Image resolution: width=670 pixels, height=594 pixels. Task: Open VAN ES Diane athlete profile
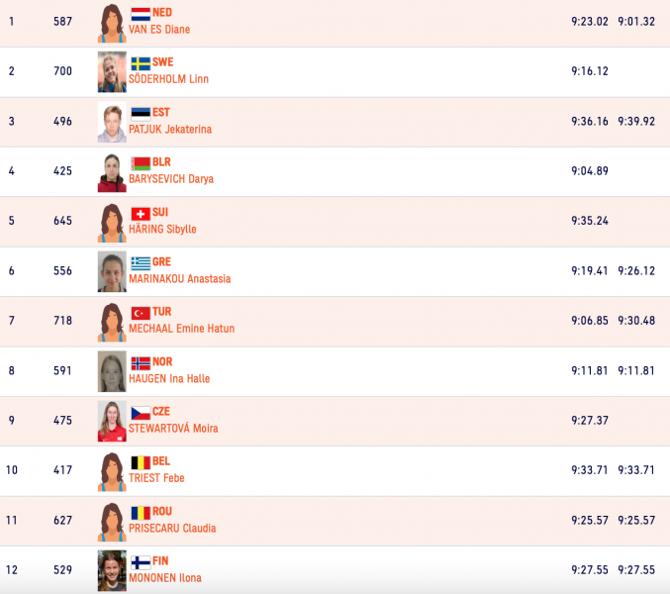click(159, 30)
